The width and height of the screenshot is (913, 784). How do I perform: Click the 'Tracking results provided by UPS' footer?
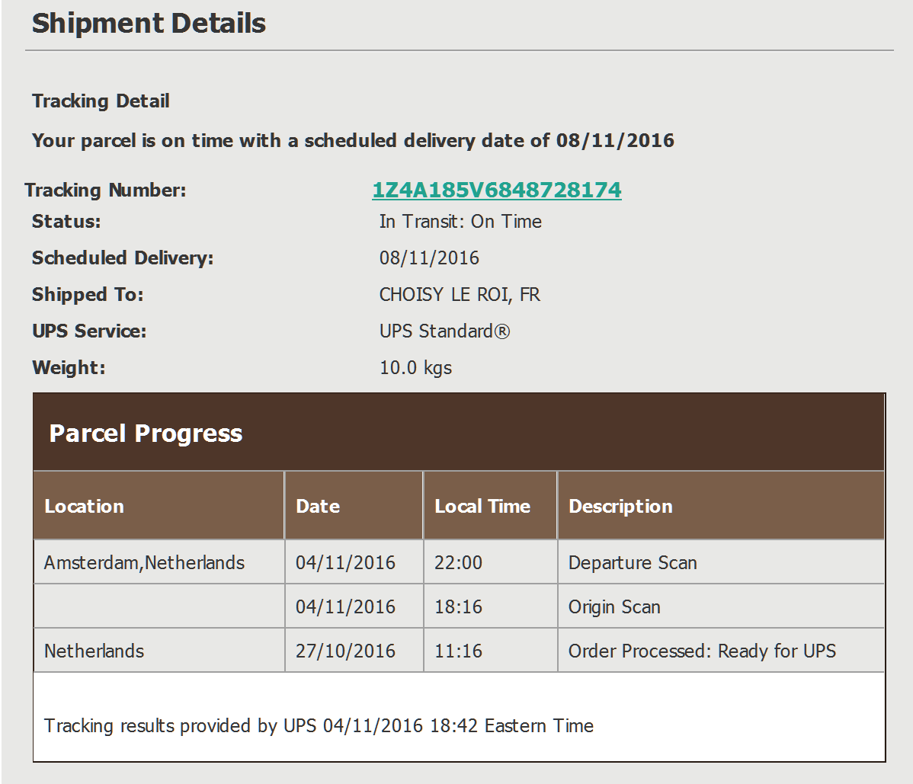pyautogui.click(x=319, y=726)
